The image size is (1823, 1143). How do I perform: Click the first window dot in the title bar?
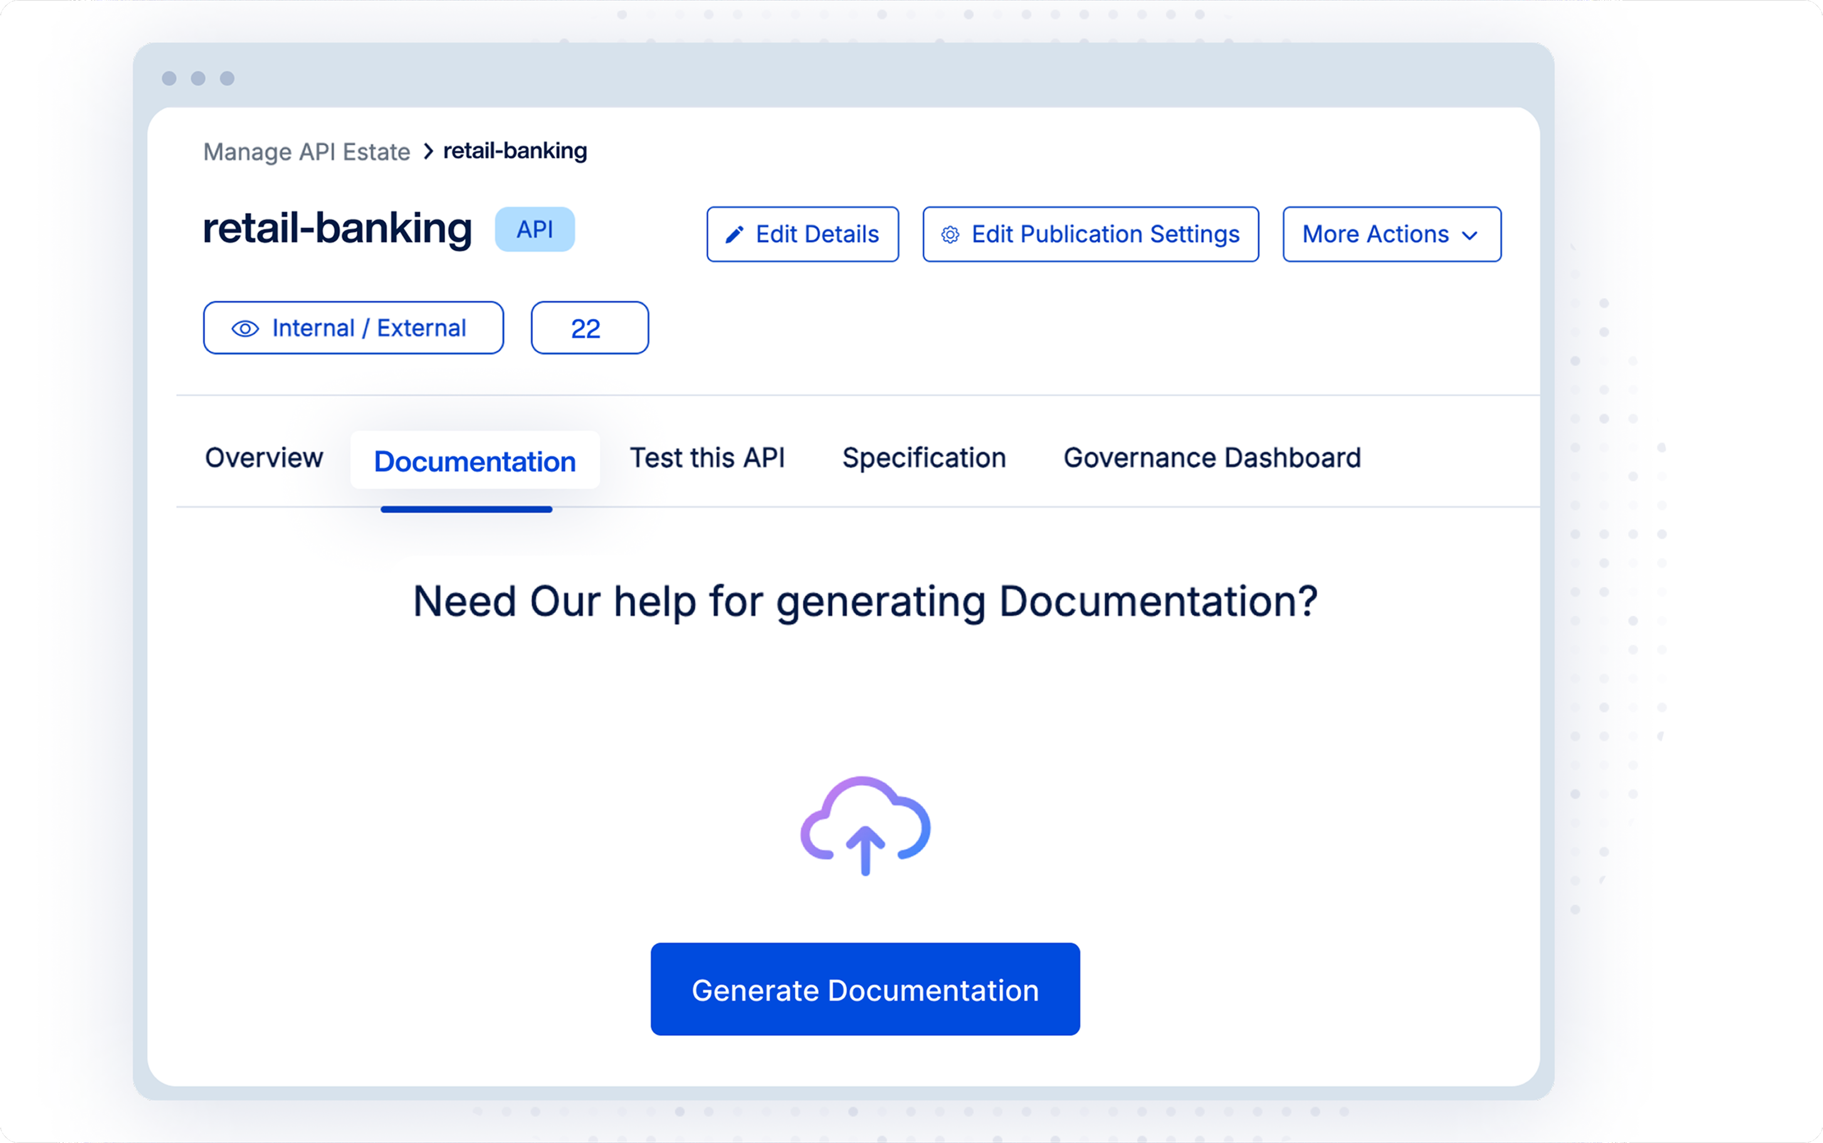coord(169,78)
